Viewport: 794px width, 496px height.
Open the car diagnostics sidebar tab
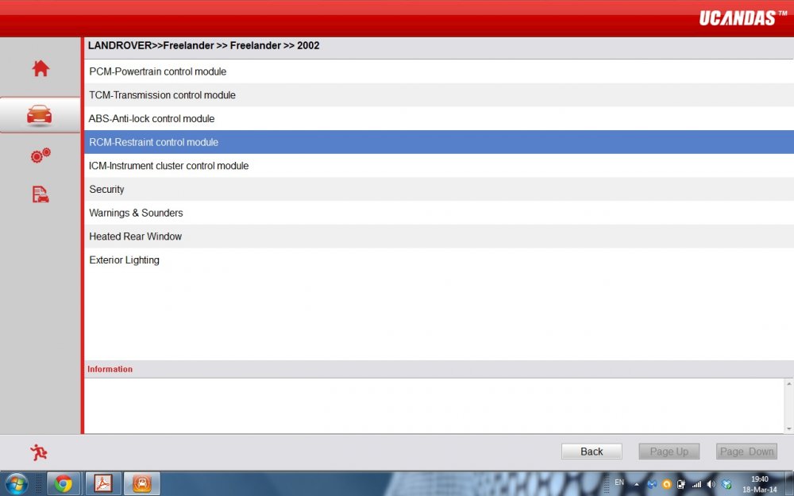click(x=40, y=115)
